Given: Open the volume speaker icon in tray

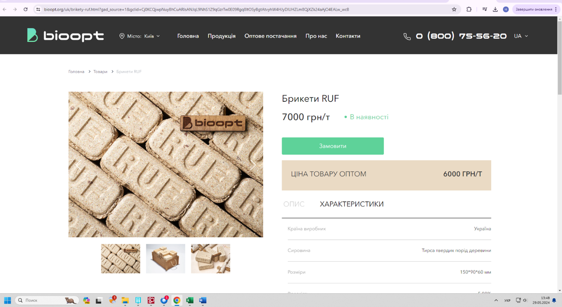Looking at the screenshot, I should click(525, 301).
